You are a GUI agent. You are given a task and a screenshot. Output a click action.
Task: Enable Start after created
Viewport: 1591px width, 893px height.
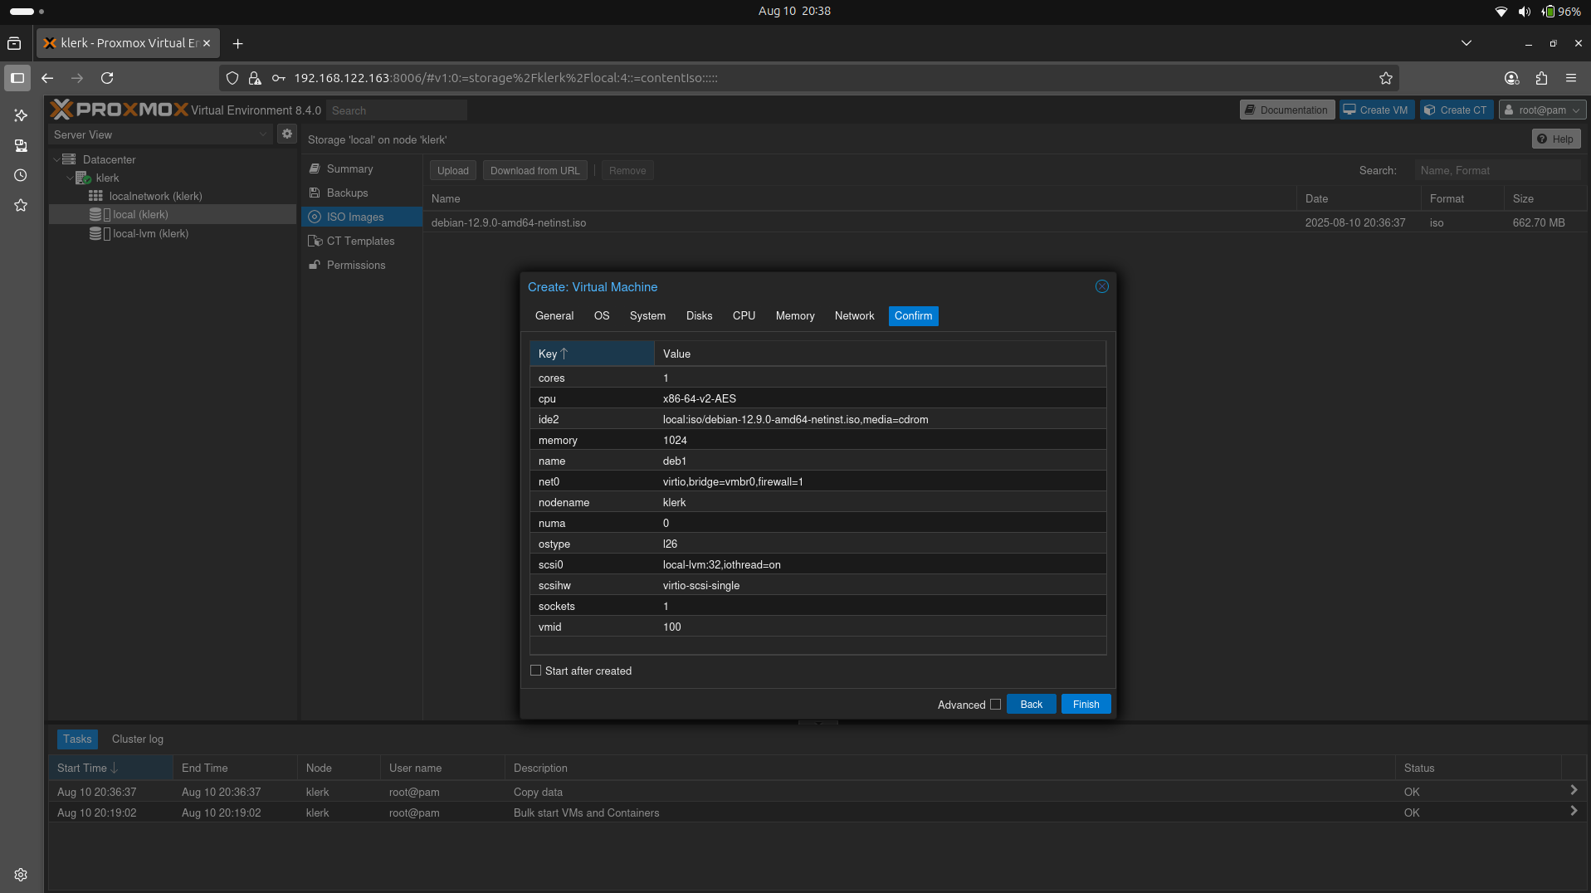pyautogui.click(x=535, y=670)
